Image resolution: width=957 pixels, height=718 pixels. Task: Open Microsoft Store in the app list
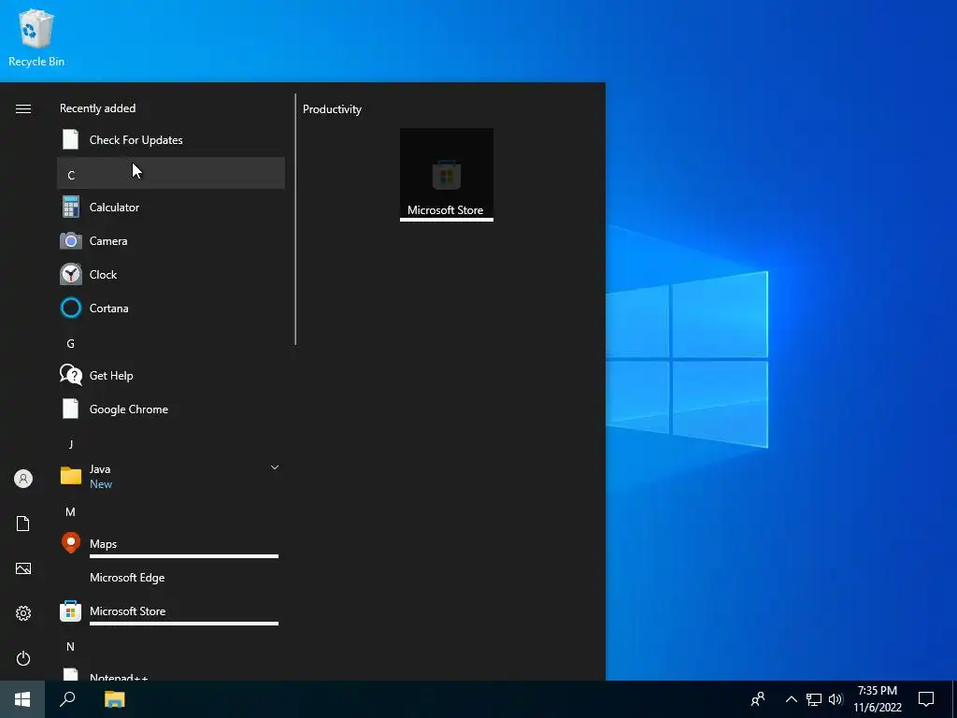click(171, 610)
